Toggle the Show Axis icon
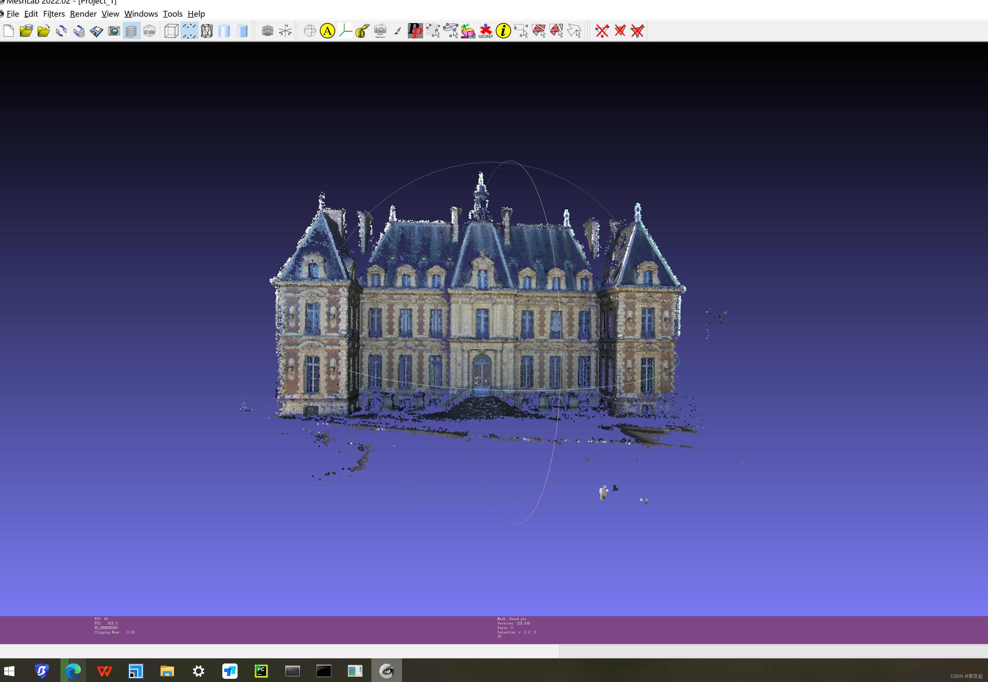 click(285, 31)
